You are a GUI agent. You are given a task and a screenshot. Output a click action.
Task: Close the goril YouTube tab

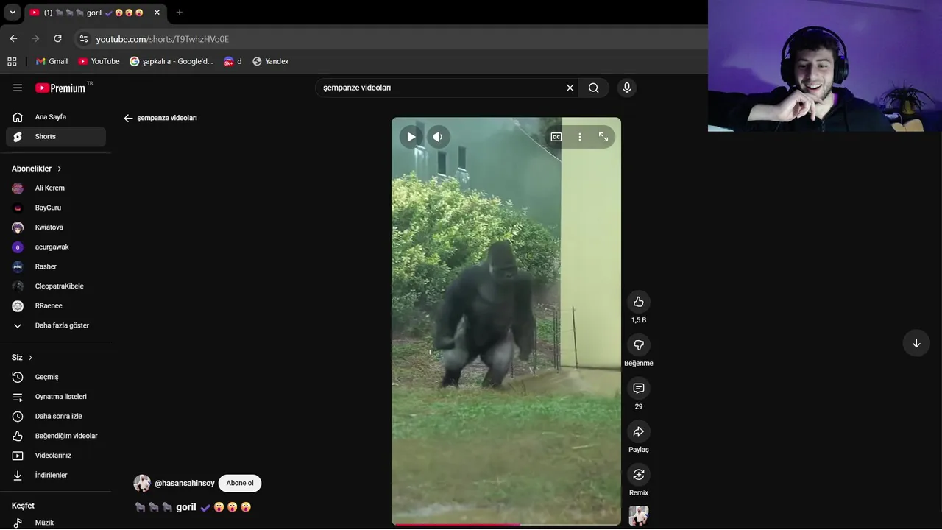point(157,13)
